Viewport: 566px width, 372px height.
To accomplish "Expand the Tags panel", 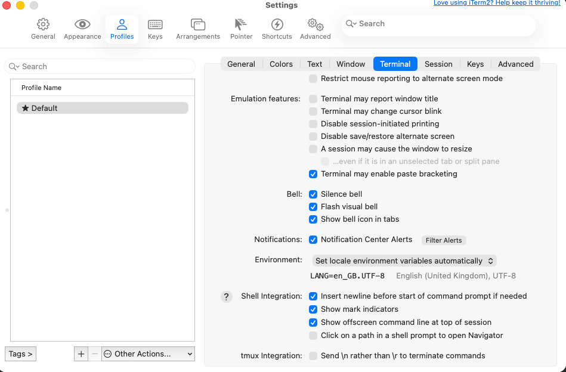I will [x=20, y=354].
